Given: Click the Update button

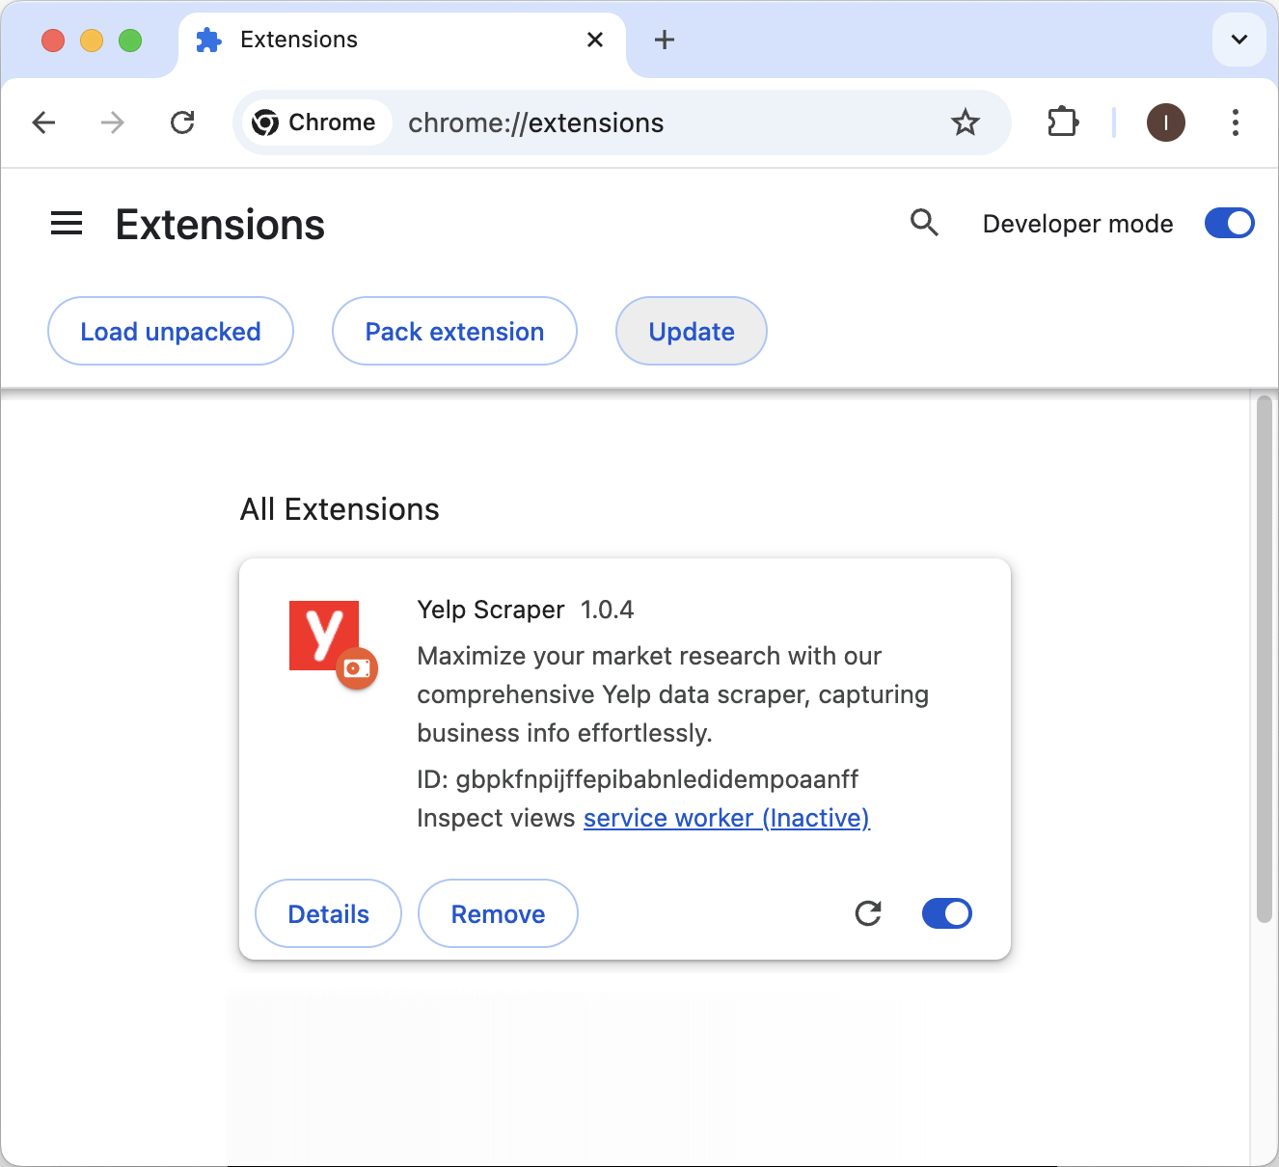Looking at the screenshot, I should click(692, 331).
